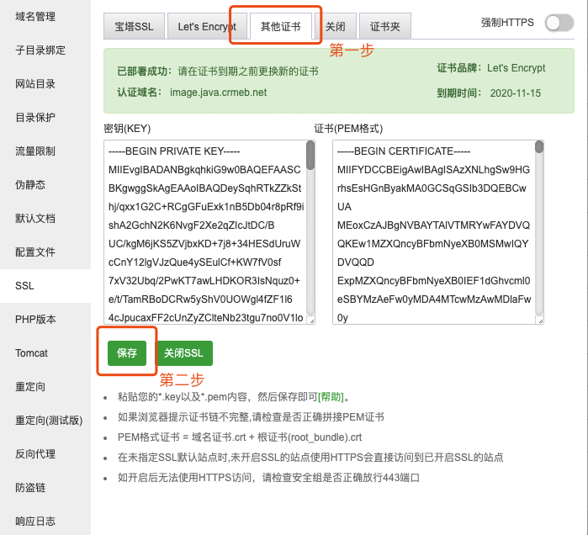588x535 pixels.
Task: Open 默认文档 settings
Action: pos(35,218)
